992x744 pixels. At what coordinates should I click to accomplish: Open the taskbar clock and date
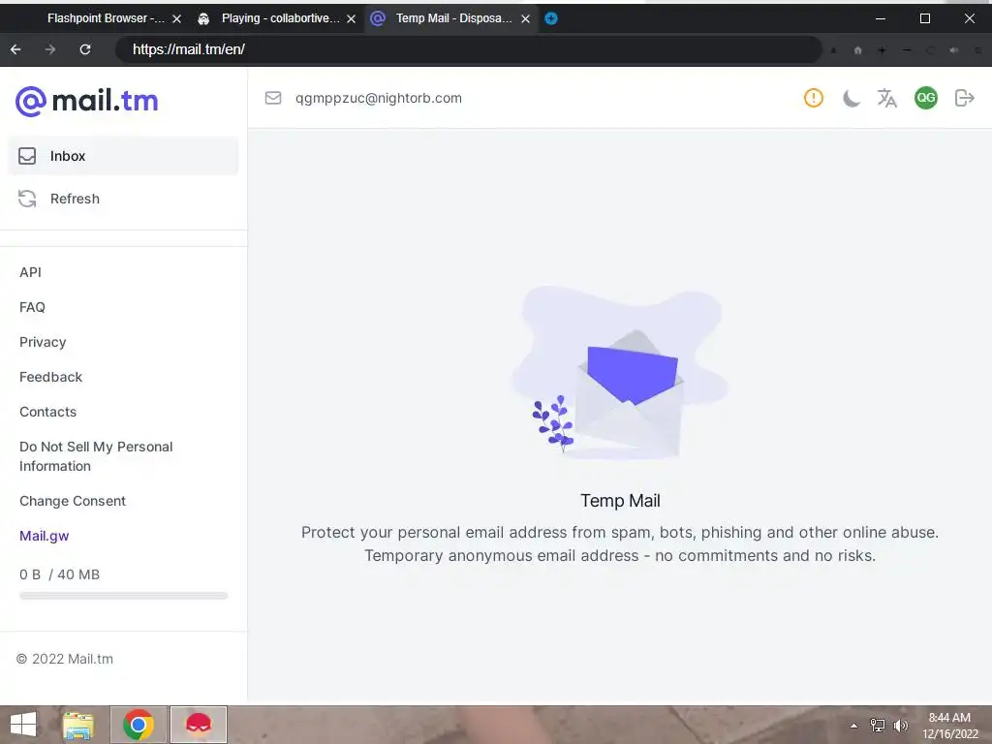[x=949, y=726]
